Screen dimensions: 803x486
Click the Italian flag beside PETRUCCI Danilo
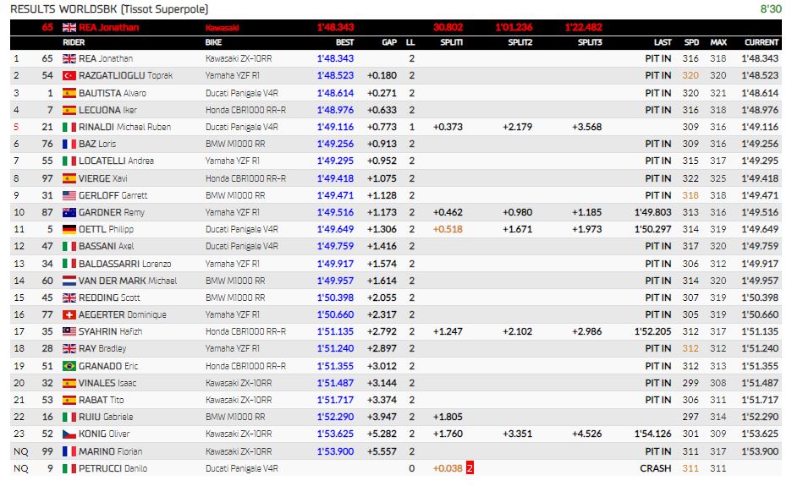click(69, 468)
